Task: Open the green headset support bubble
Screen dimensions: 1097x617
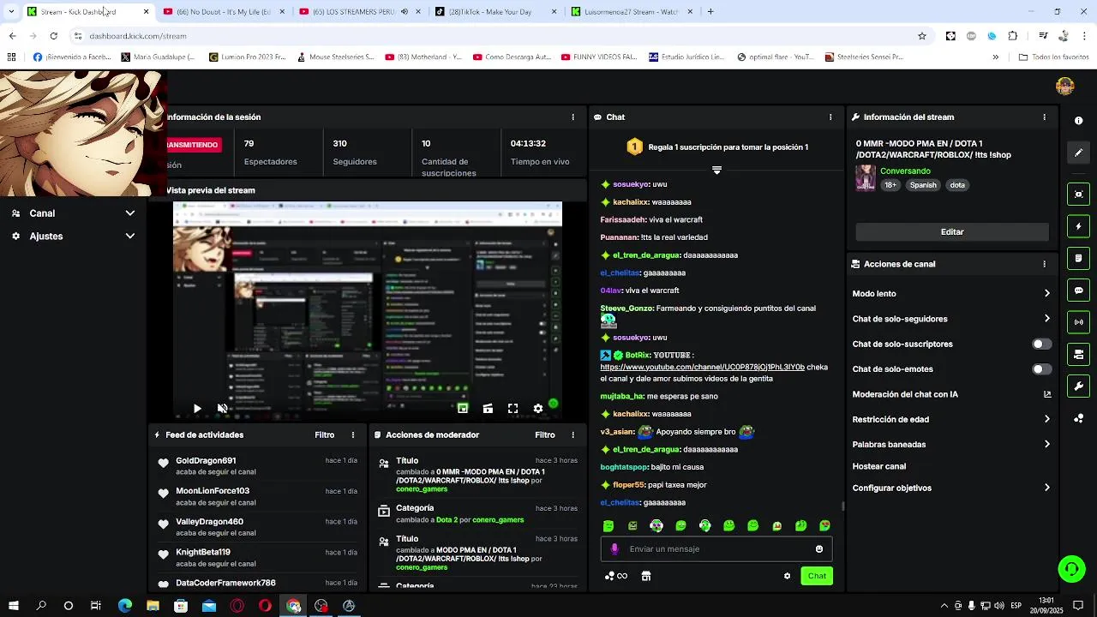Action: click(x=1070, y=569)
